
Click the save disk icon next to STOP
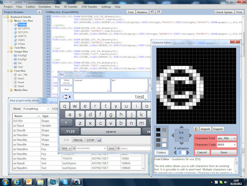click(x=99, y=140)
